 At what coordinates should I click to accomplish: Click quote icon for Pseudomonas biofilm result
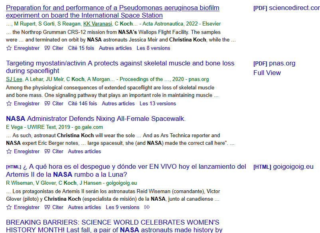pyautogui.click(x=47, y=48)
